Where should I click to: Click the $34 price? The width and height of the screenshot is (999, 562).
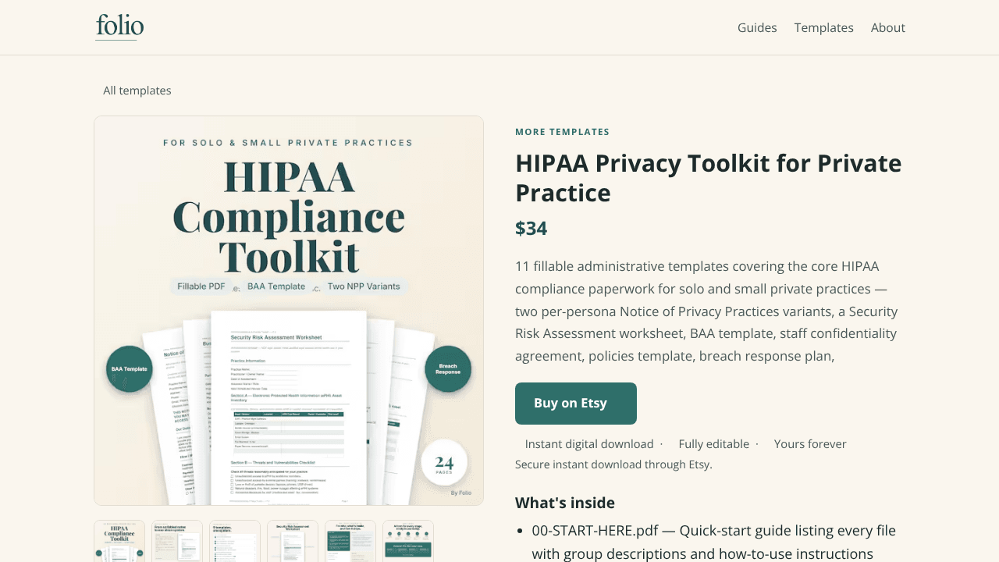coord(531,229)
